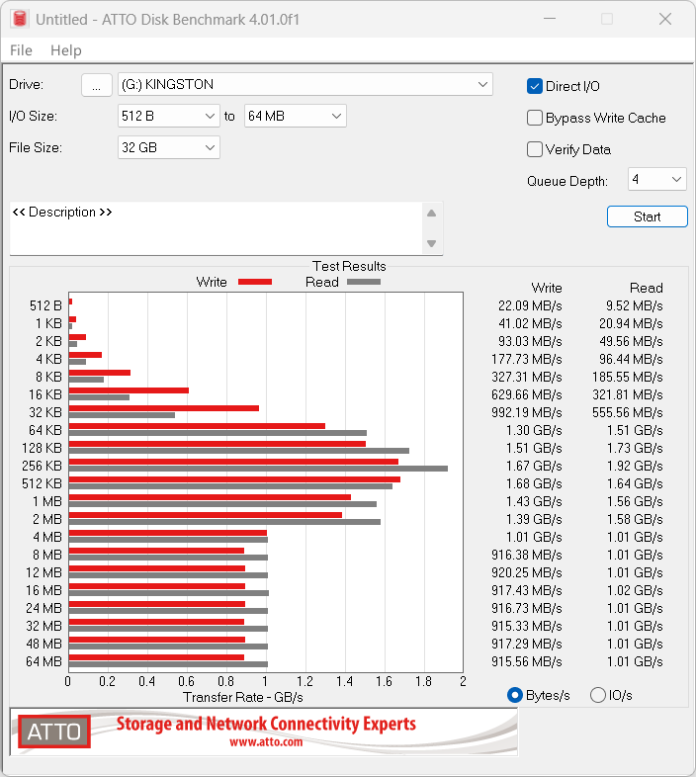Click the 1.58 GB/s read value

click(x=635, y=519)
